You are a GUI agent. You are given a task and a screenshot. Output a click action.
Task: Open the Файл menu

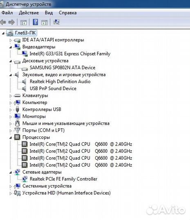[7, 13]
